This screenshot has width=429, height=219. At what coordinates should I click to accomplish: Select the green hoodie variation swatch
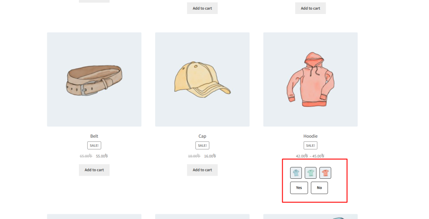[311, 173]
